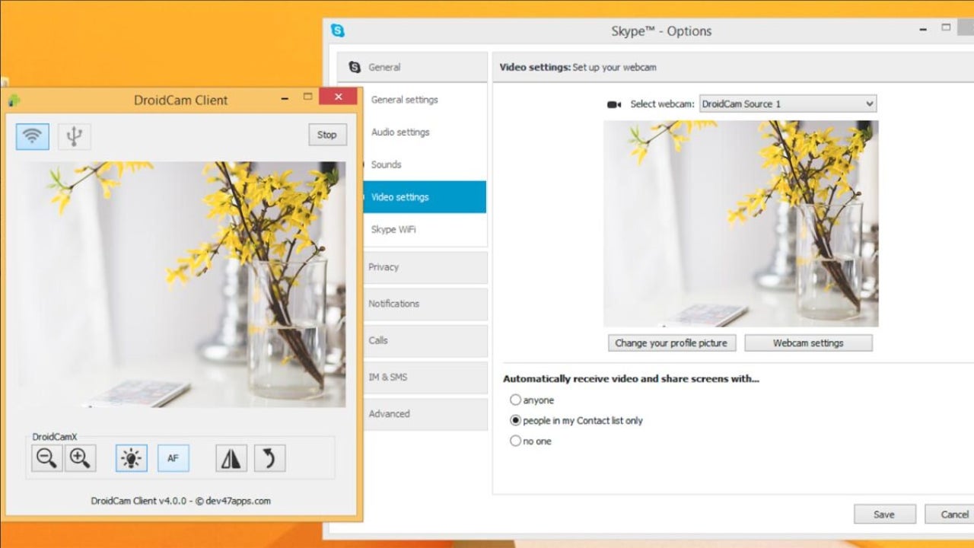Rotate the video with the rotate icon
This screenshot has width=974, height=548.
[269, 458]
